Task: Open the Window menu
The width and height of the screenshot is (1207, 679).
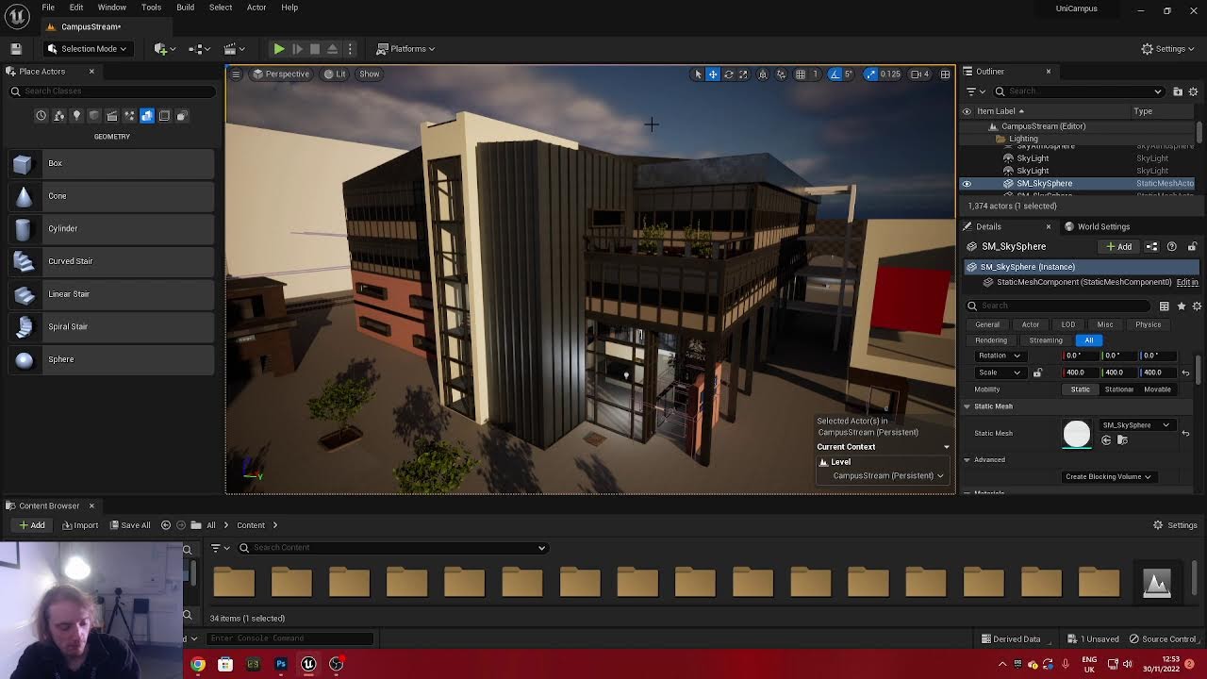Action: click(111, 8)
